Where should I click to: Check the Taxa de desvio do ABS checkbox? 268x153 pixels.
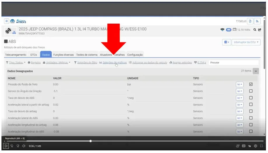(251, 98)
